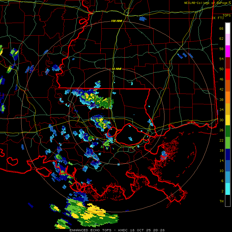This screenshot has height=232, width=232.
Task: Click the cyan legend swatch
Action: (228, 189)
